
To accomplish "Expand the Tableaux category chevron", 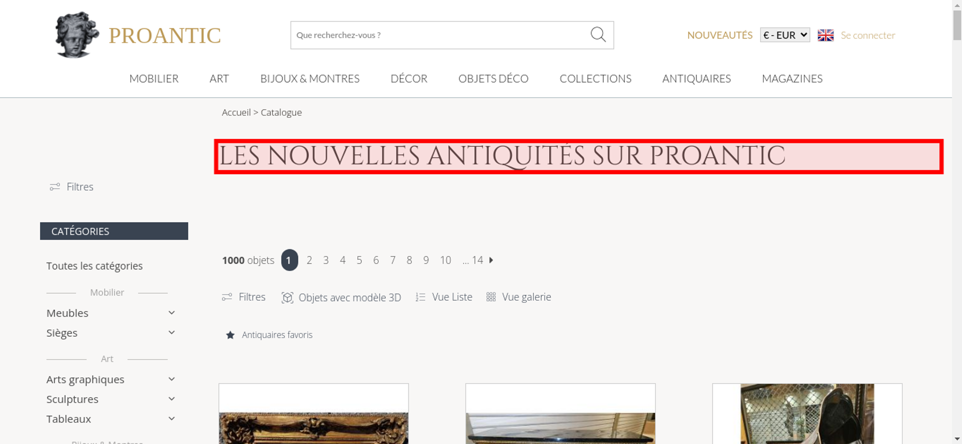I will (x=172, y=419).
